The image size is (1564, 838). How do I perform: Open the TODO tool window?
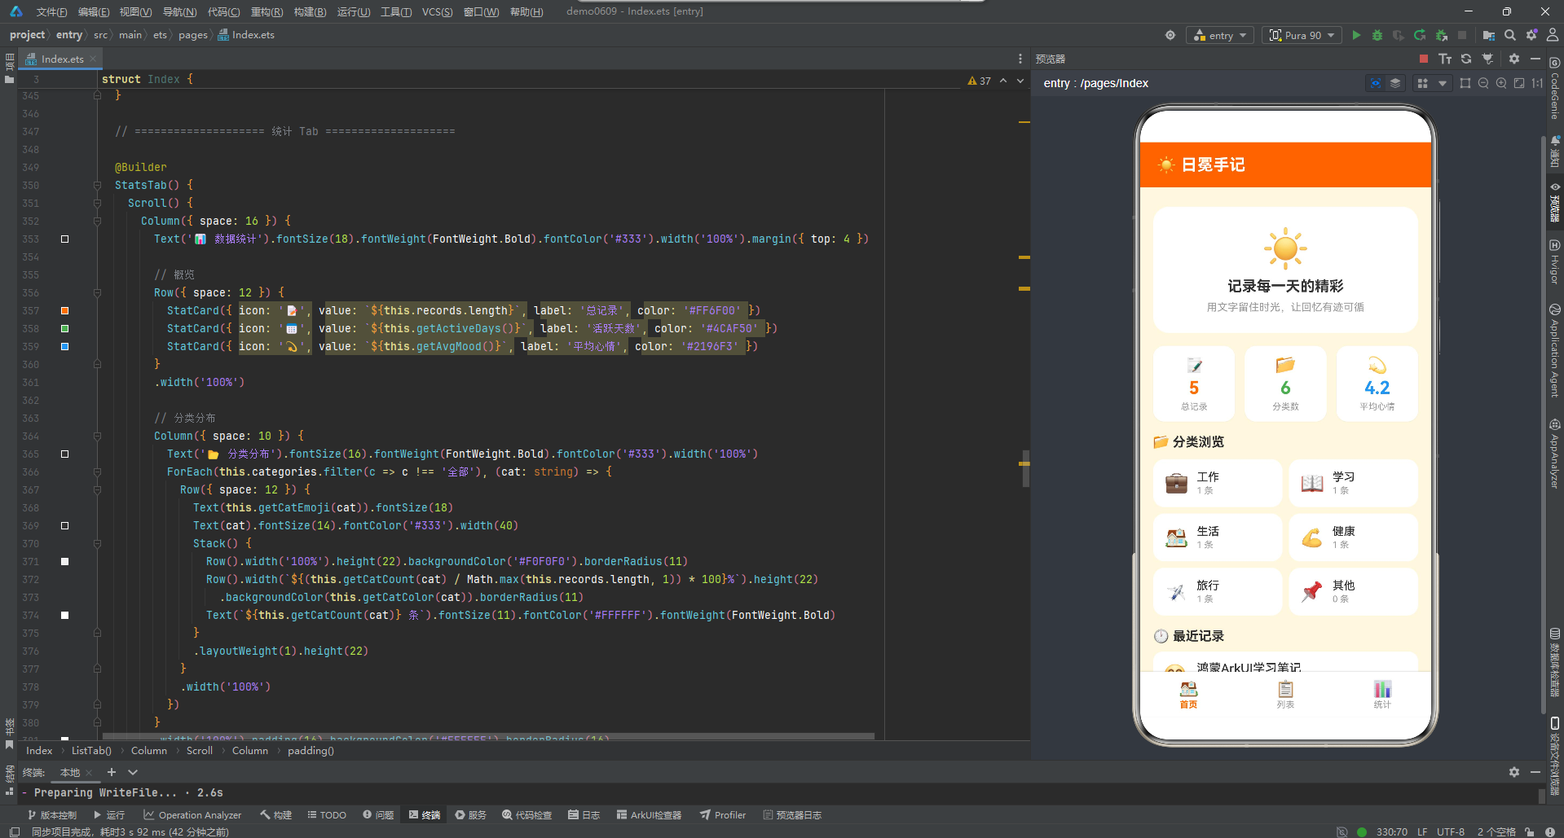click(x=327, y=815)
